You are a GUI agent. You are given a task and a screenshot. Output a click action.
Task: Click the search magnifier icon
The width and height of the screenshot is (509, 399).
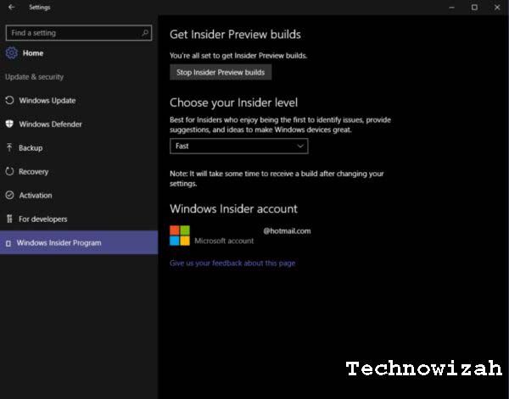point(145,33)
